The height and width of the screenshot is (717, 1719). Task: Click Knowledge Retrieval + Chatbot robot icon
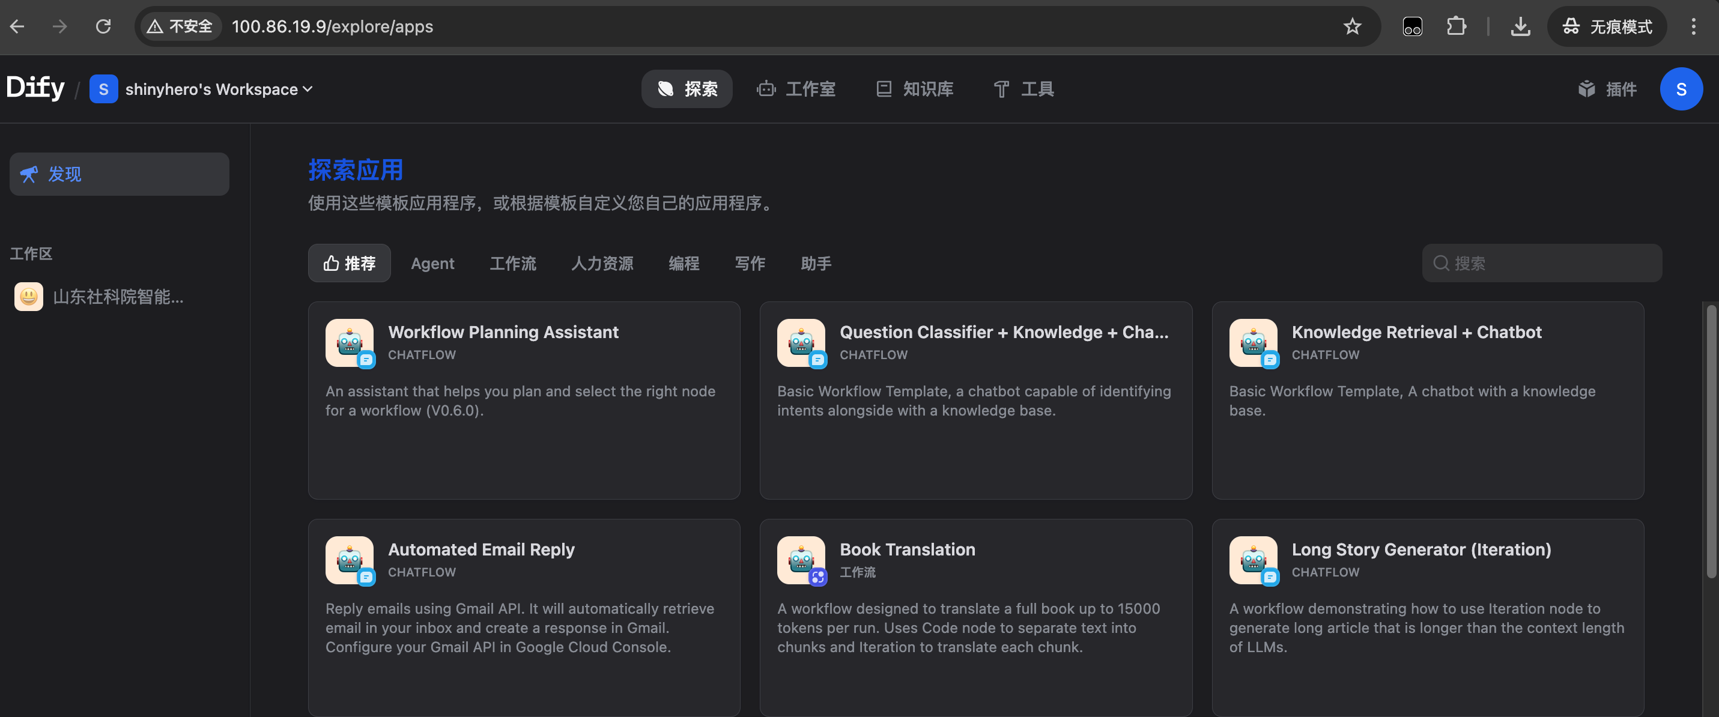(1252, 343)
